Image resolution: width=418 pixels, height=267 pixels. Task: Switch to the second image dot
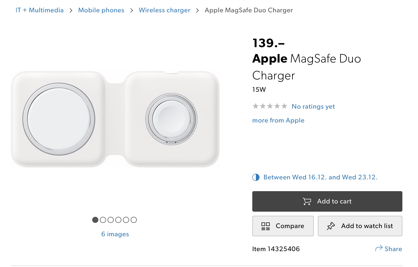click(x=103, y=220)
